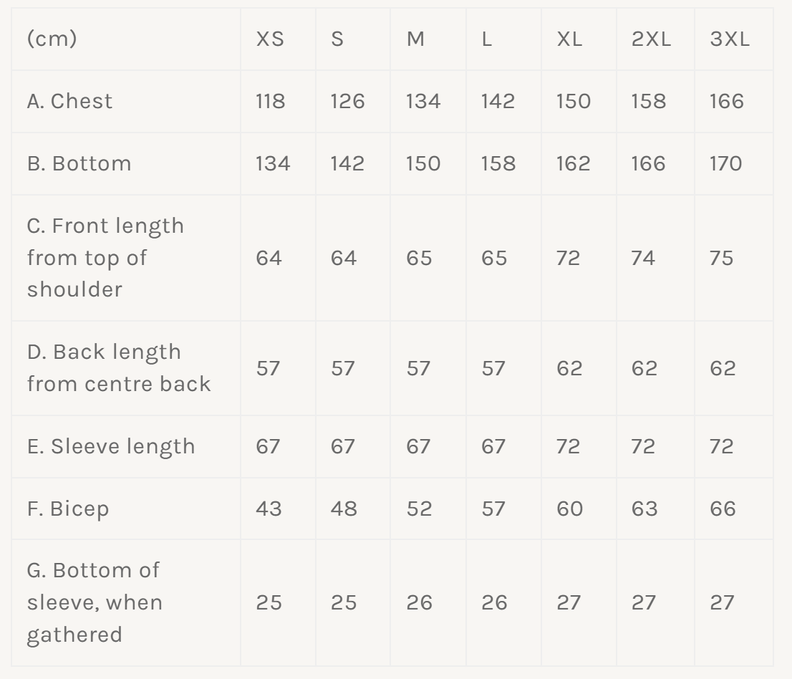Select chest value 118 for XS
The image size is (792, 679).
click(x=270, y=101)
